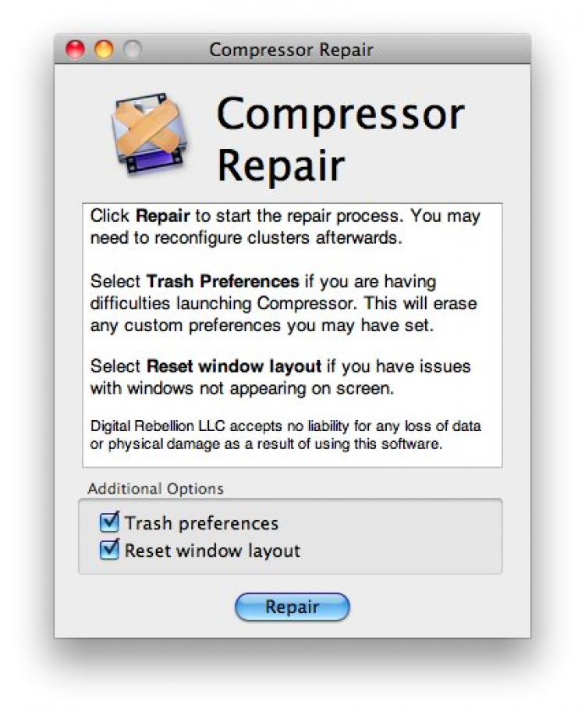Click the window title in the title bar
Image resolution: width=585 pixels, height=713 pixels.
291,51
